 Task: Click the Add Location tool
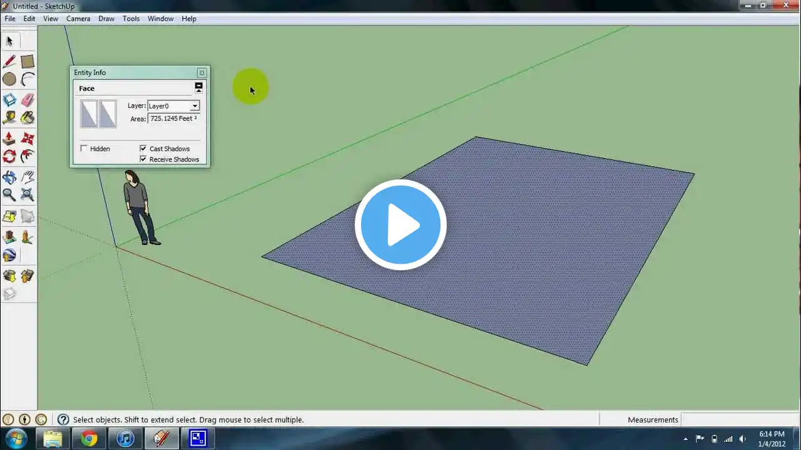click(9, 216)
